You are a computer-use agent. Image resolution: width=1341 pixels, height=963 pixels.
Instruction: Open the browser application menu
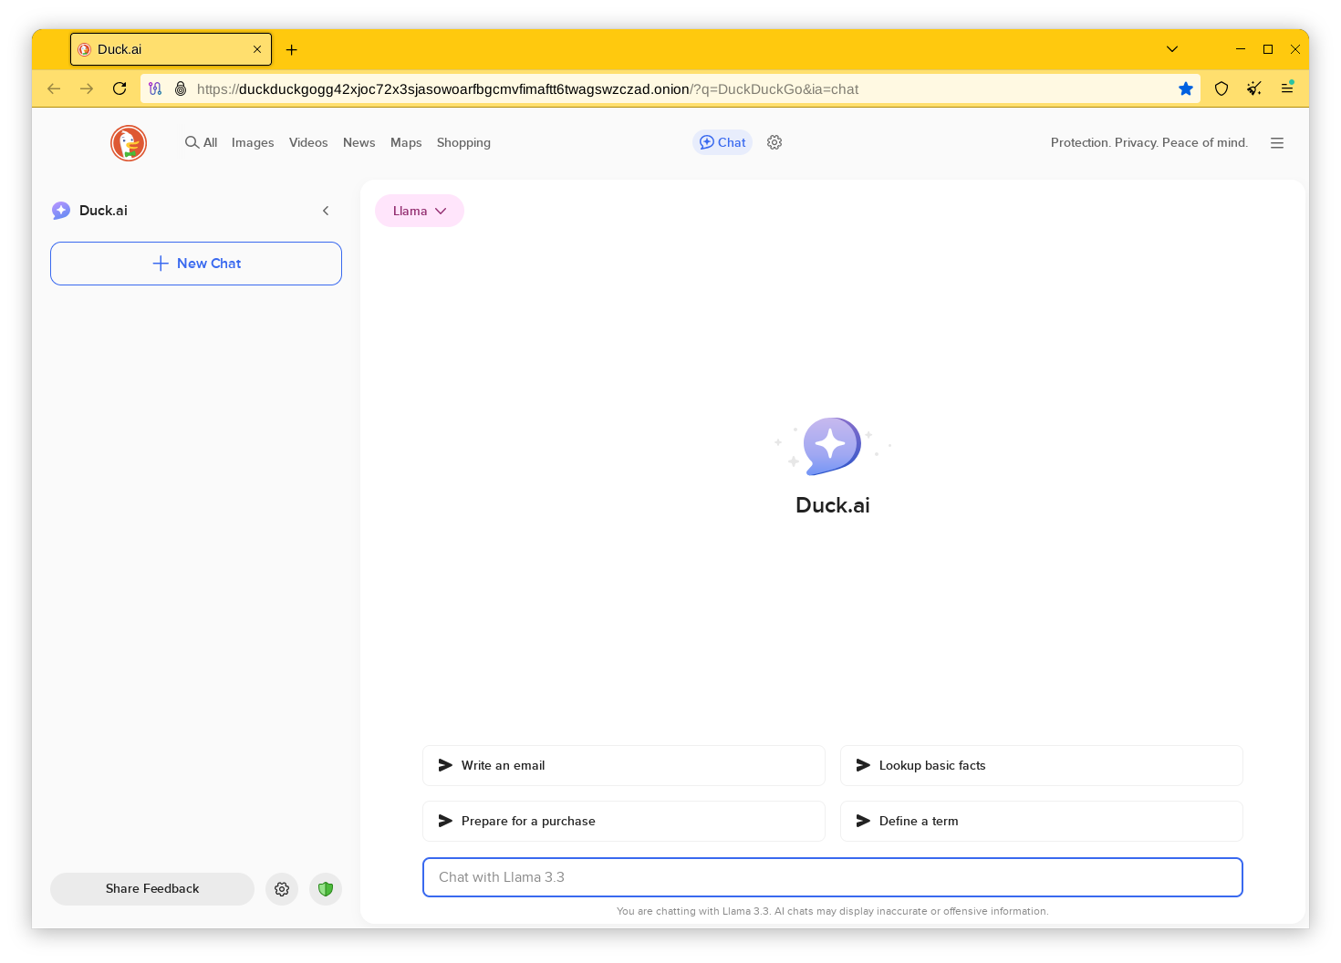(1287, 88)
